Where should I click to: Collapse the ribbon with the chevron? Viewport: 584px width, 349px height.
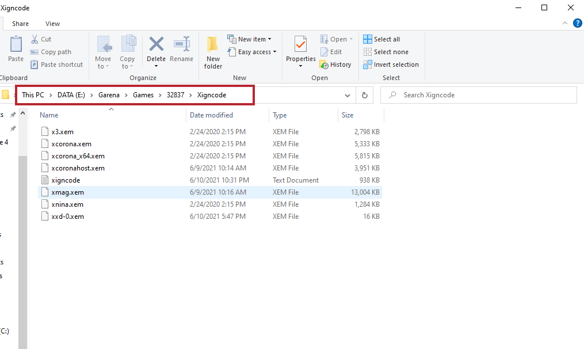click(x=565, y=23)
